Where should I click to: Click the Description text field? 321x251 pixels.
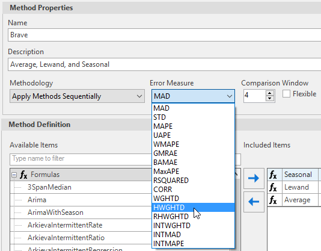[164, 64]
